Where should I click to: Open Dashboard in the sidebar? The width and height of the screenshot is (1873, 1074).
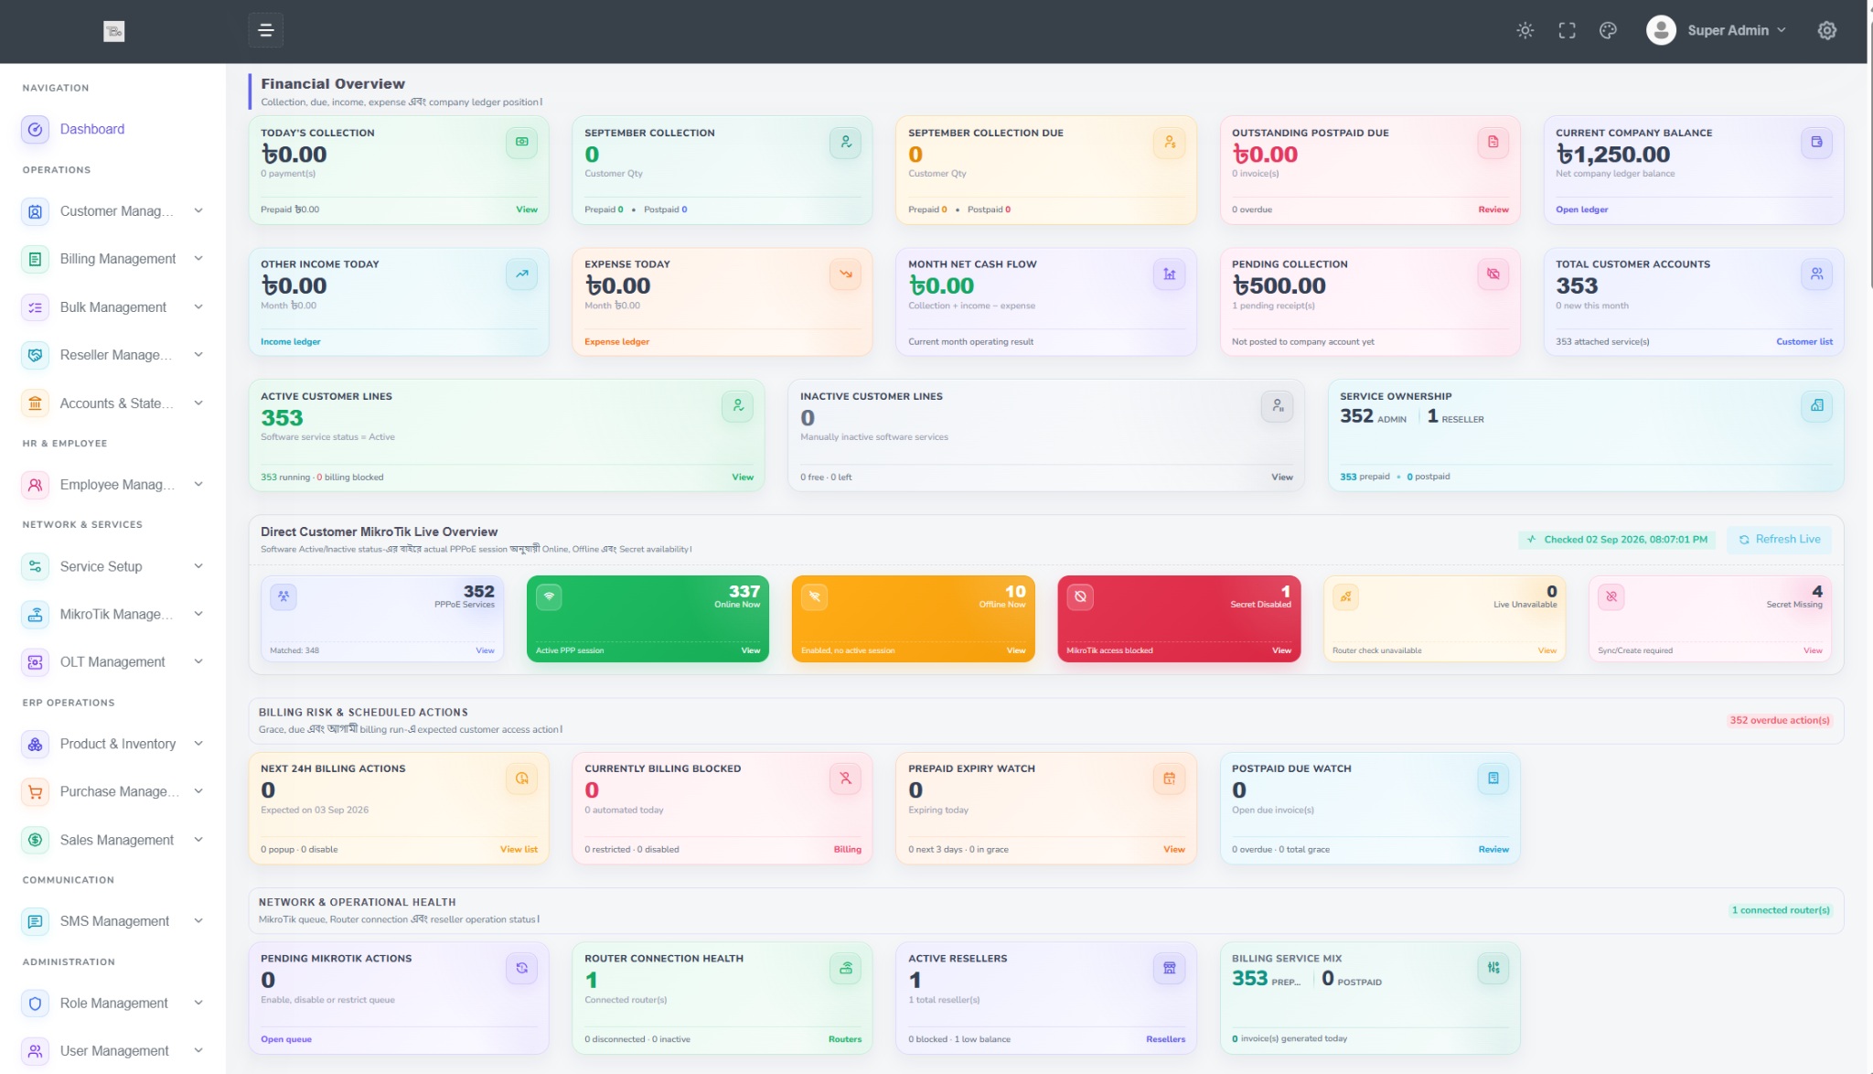(91, 129)
